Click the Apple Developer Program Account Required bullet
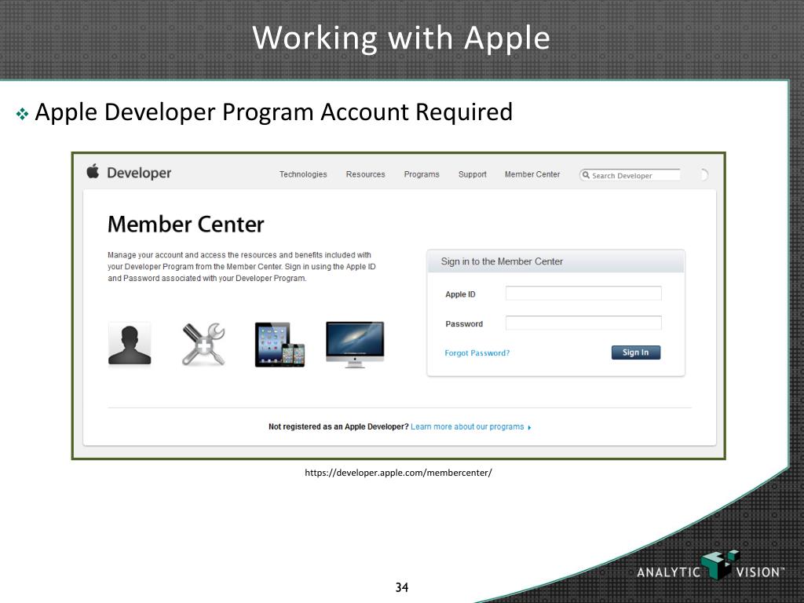The height and width of the screenshot is (603, 804). point(273,111)
